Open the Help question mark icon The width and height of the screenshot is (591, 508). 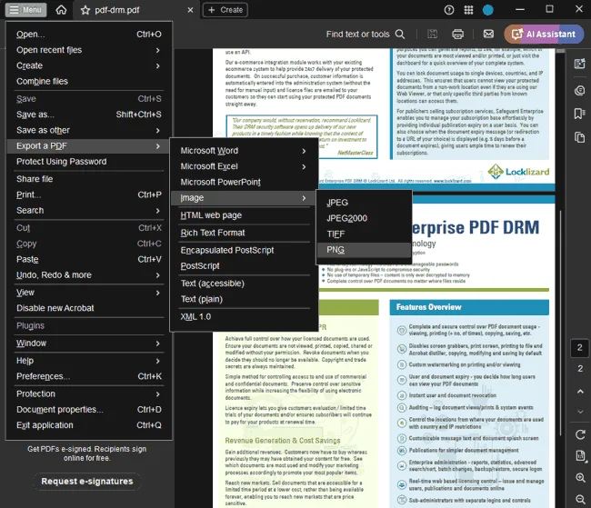(449, 10)
